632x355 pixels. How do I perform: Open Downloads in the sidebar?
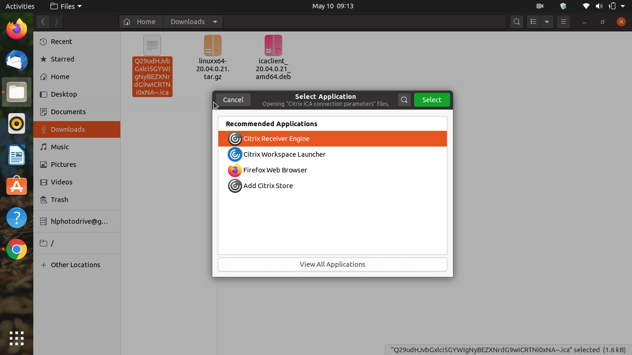[77, 129]
